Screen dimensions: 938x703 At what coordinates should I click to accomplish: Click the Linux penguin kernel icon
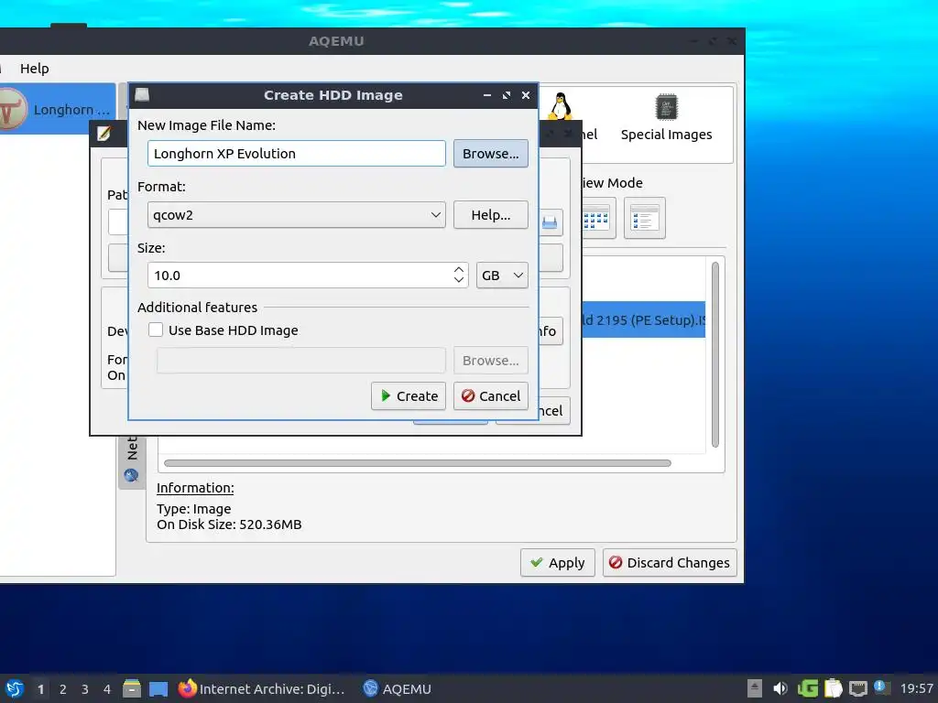(561, 106)
